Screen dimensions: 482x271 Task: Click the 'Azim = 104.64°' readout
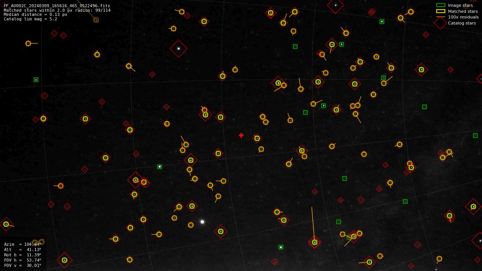23,244
